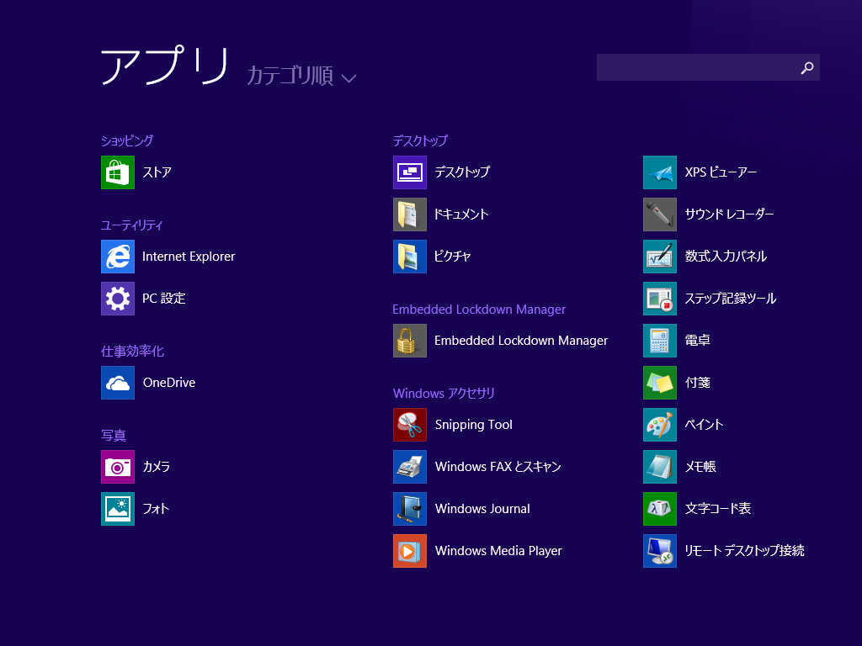Launch the ペイント palette icon
Image resolution: width=862 pixels, height=646 pixels.
660,425
